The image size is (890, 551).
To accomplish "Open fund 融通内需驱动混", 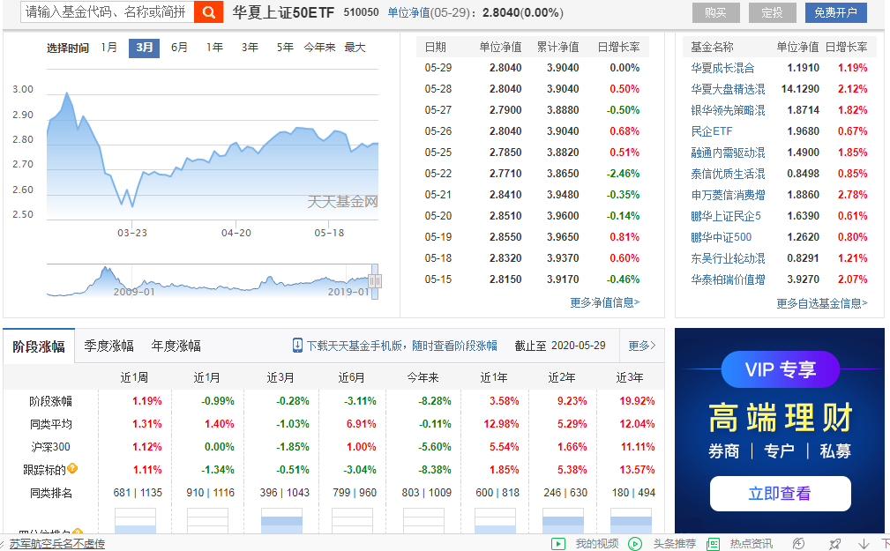I will [728, 153].
